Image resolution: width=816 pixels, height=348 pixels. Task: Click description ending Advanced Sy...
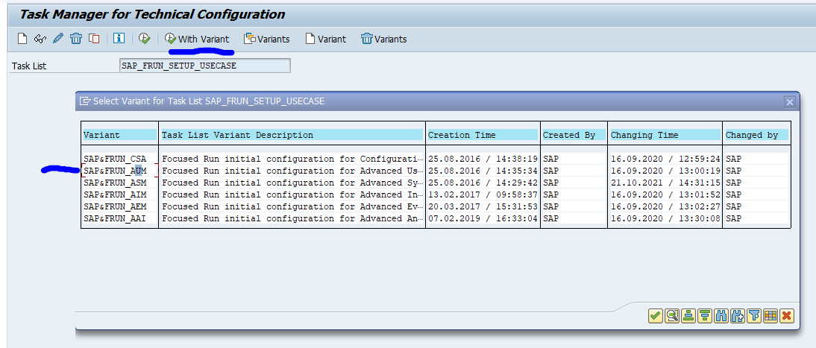(x=292, y=183)
